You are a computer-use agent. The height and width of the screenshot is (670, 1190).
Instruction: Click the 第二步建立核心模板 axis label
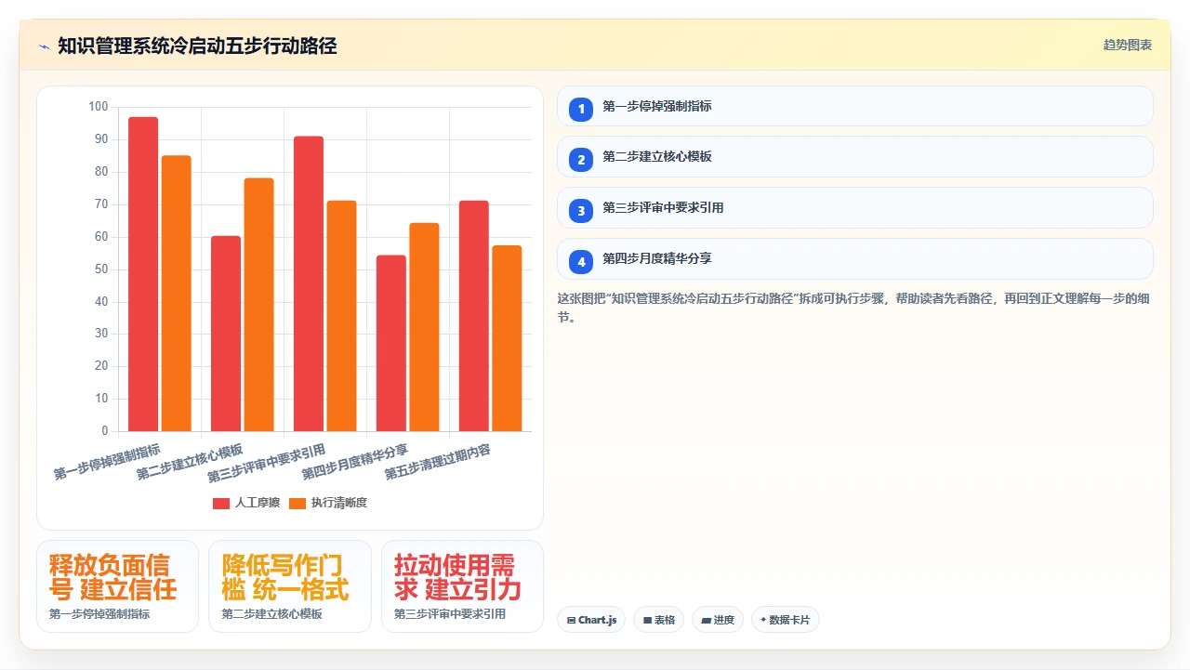coord(190,462)
